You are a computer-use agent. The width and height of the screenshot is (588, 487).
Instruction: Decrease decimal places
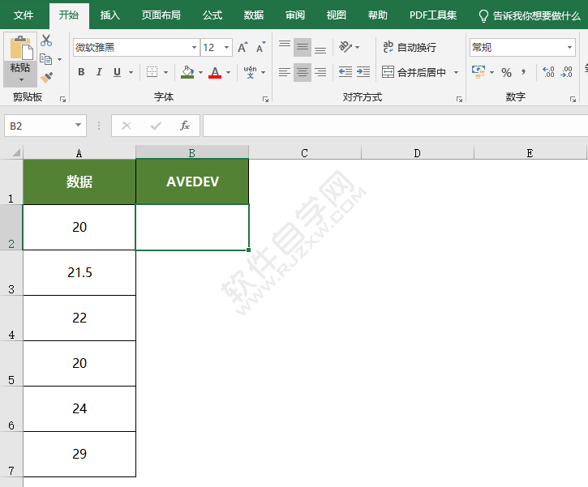coord(566,72)
